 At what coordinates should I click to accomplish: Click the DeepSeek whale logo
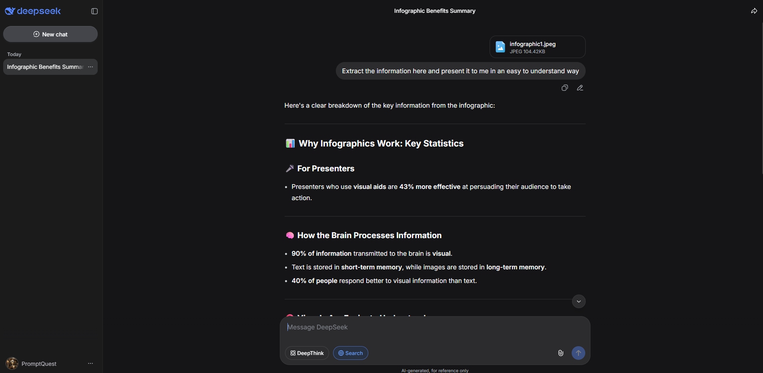click(10, 11)
